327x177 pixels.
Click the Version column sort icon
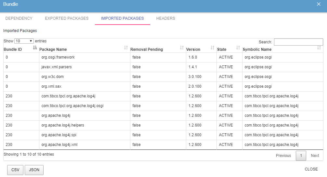(x=213, y=48)
